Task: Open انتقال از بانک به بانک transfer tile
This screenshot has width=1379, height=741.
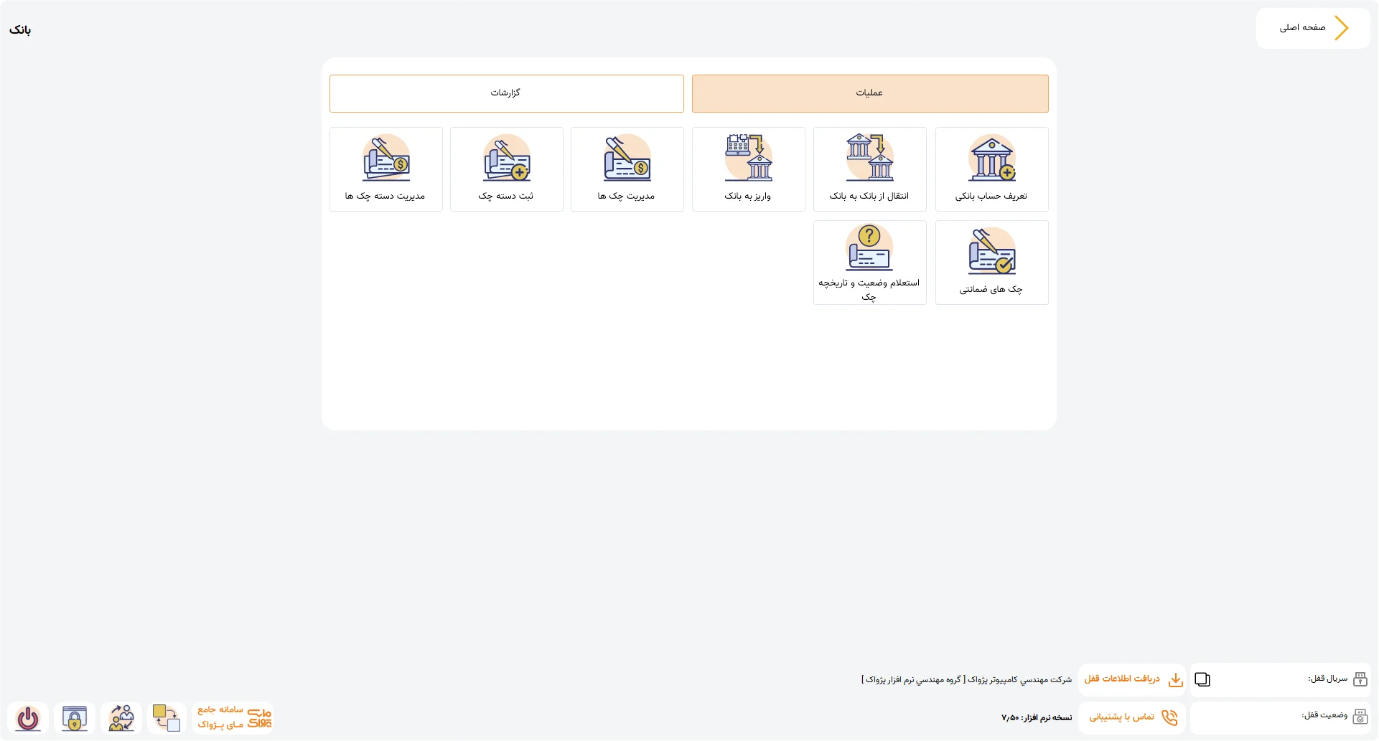Action: click(x=869, y=169)
